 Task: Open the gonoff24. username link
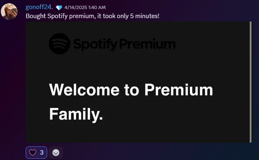[x=39, y=7]
